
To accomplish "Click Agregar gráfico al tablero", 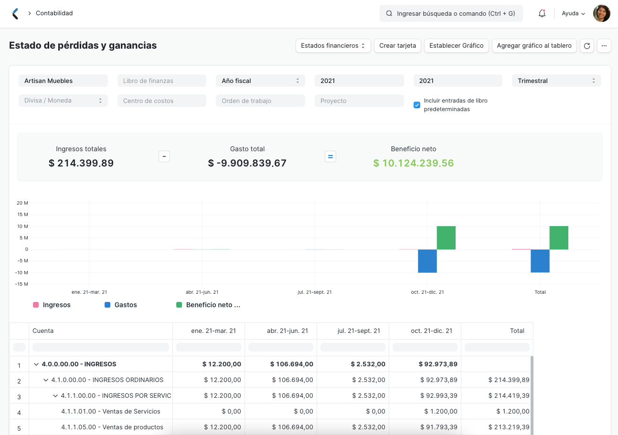I will pyautogui.click(x=534, y=46).
